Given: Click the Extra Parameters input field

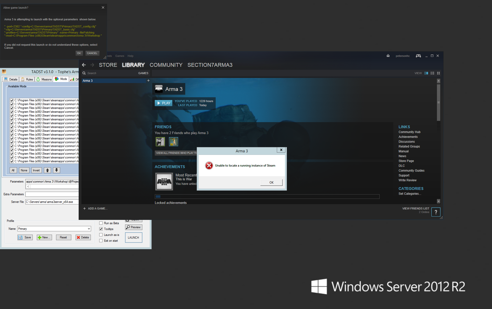Looking at the screenshot, I should [52, 194].
